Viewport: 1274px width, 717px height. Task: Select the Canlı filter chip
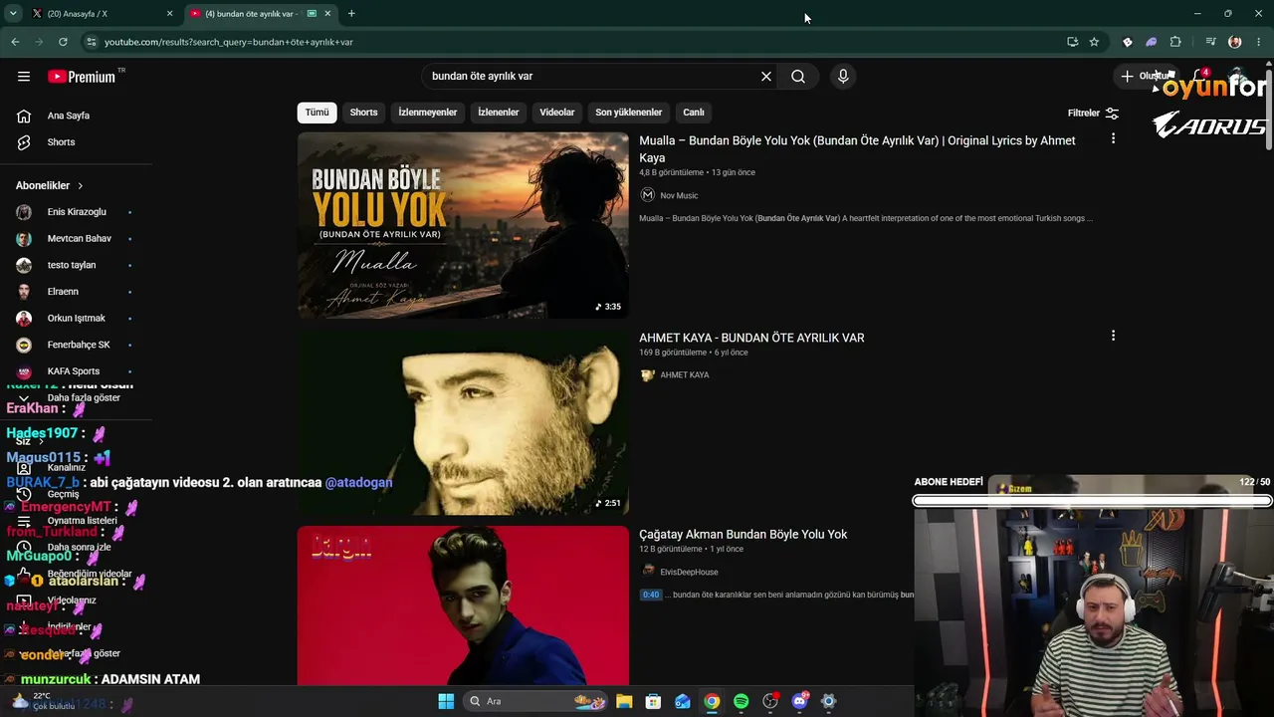(x=694, y=113)
